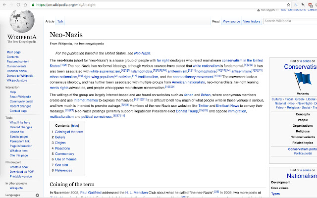317x198 pixels.
Task: Expand the People section in Conservatism box
Action: pos(303,120)
